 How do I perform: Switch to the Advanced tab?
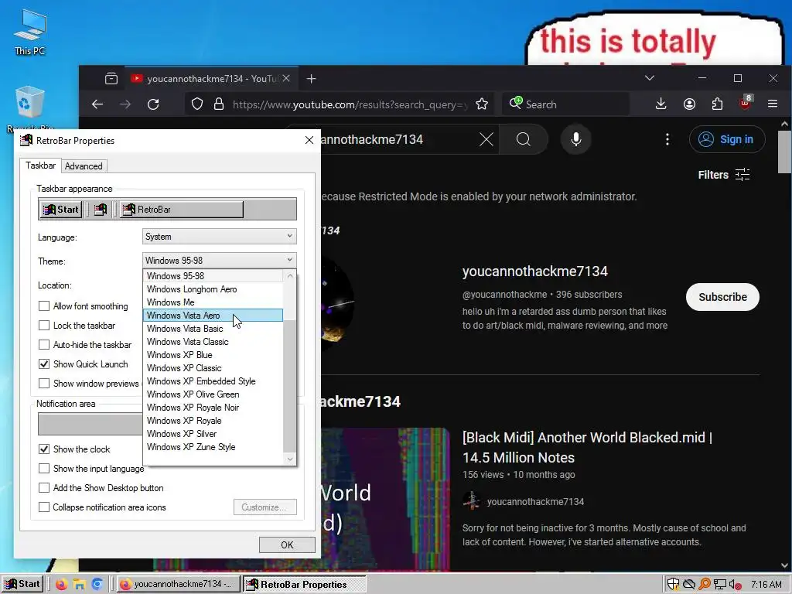click(84, 166)
